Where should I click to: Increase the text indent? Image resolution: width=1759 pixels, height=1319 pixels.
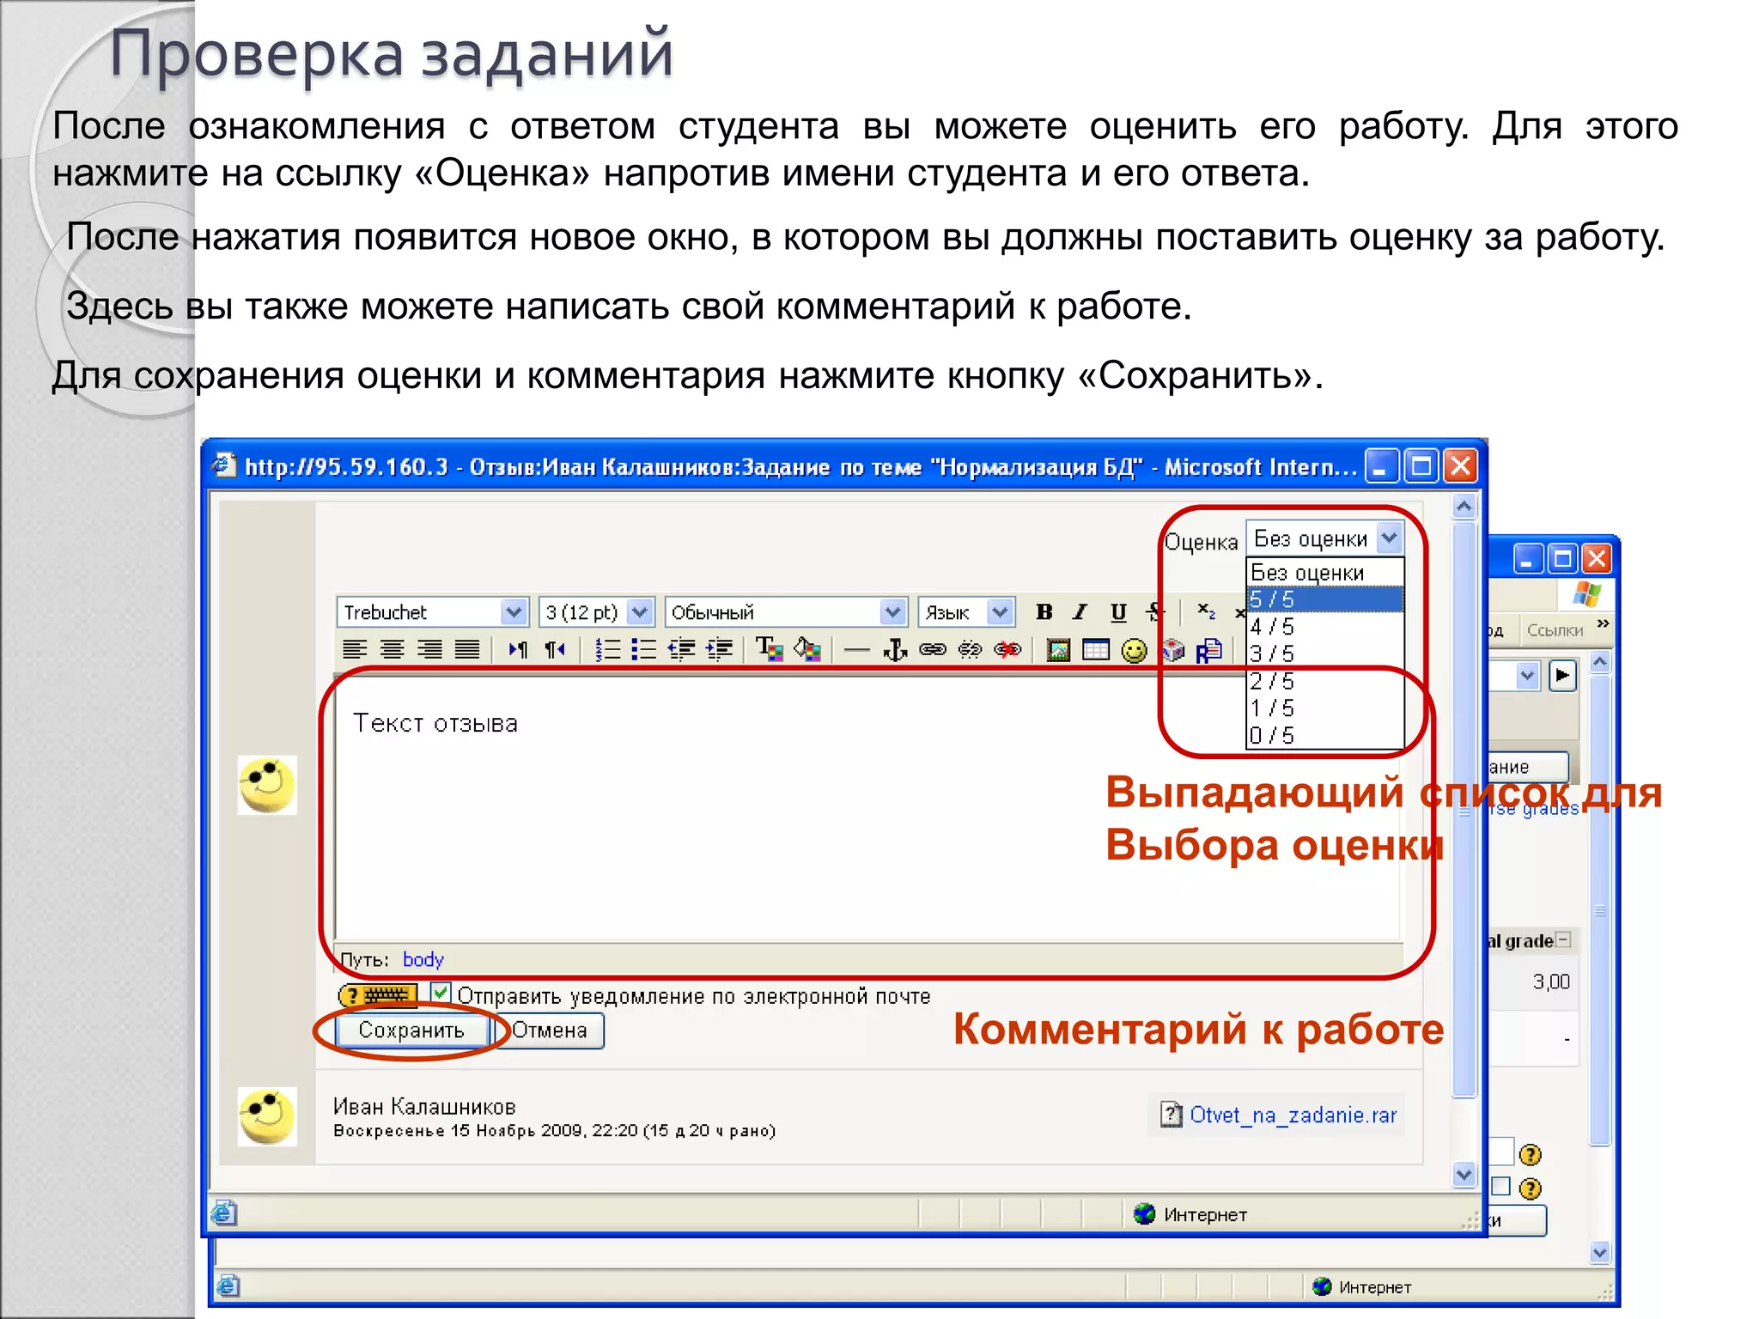pos(719,650)
